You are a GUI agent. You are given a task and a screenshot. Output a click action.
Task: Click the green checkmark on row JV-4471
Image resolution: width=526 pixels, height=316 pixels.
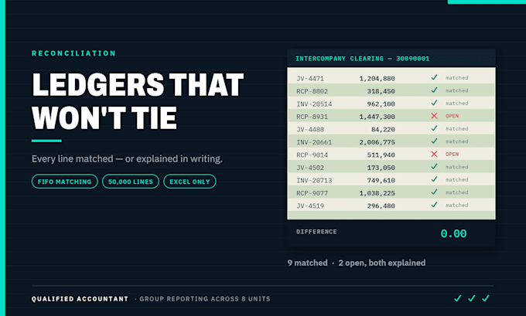(434, 77)
